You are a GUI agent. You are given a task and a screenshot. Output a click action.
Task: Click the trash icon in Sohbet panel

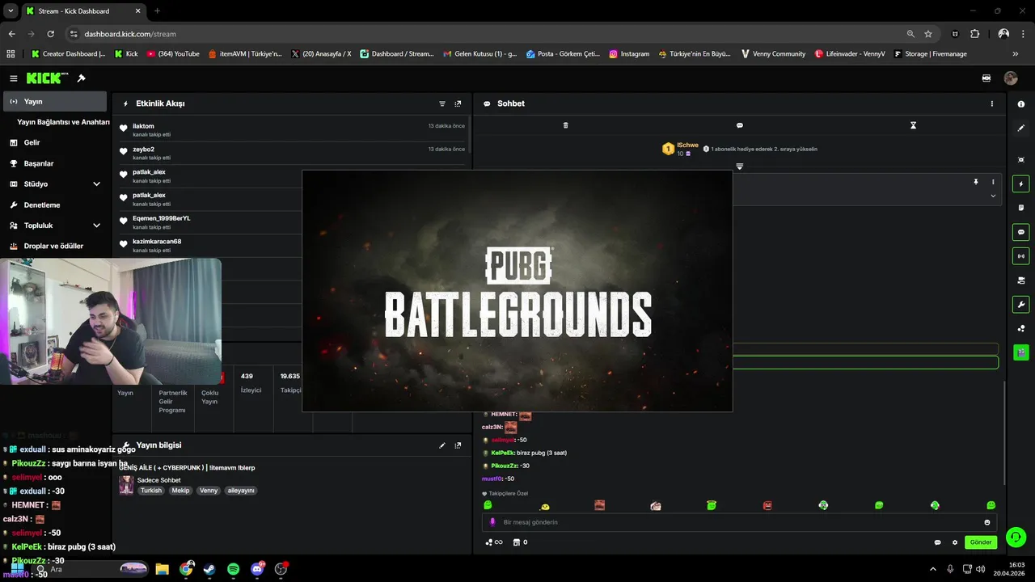pos(565,125)
